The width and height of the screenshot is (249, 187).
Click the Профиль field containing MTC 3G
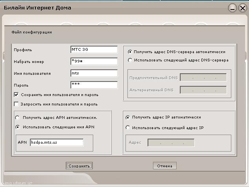(x=94, y=50)
